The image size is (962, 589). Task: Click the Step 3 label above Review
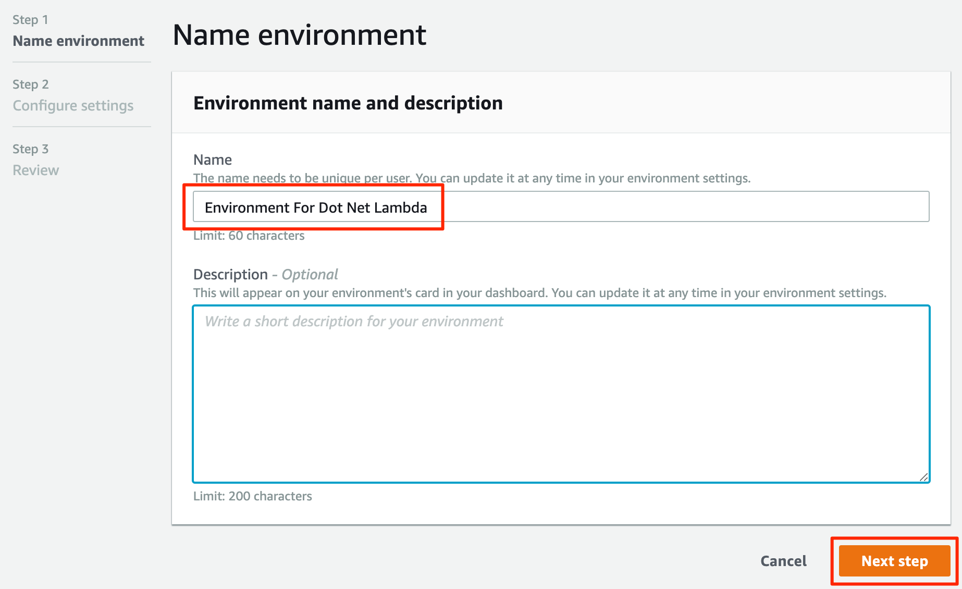[30, 149]
